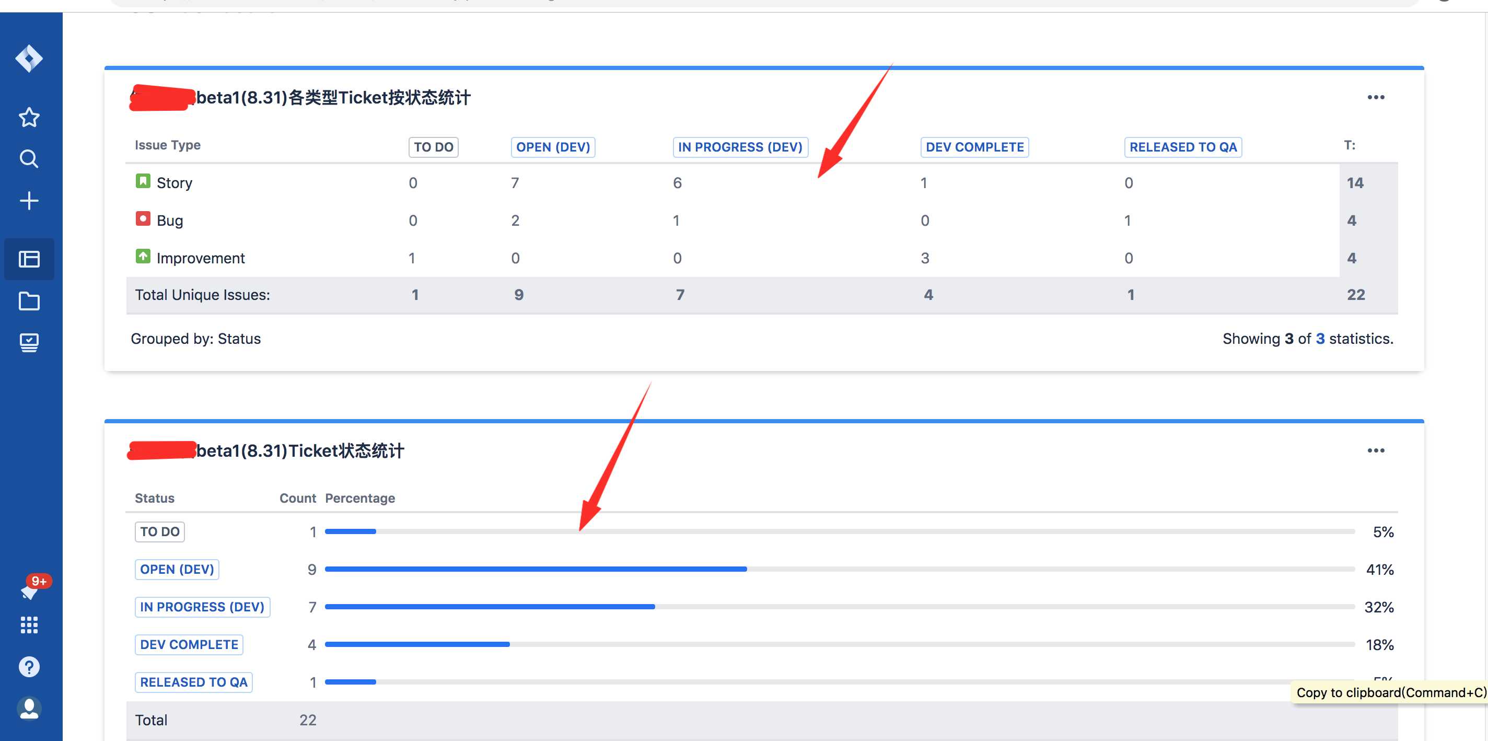Viewport: 1488px width, 741px height.
Task: Click Total 22 in status gadget
Action: [308, 720]
